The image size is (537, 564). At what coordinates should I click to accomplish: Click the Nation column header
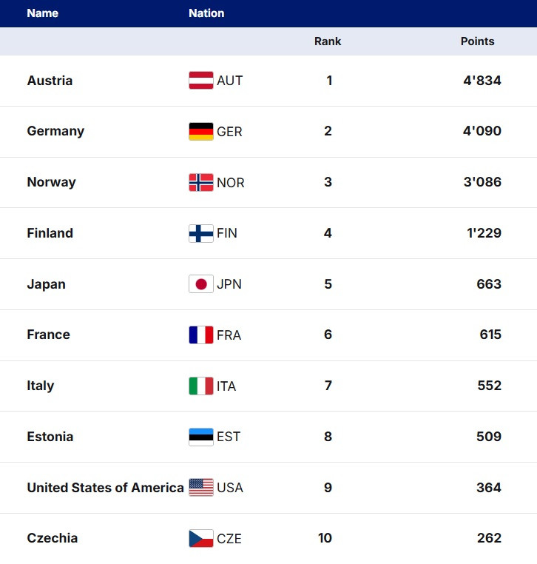coord(206,13)
